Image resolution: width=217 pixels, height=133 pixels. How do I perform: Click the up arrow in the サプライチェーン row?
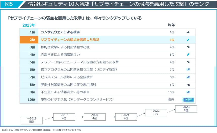pyautogui.click(x=188, y=40)
